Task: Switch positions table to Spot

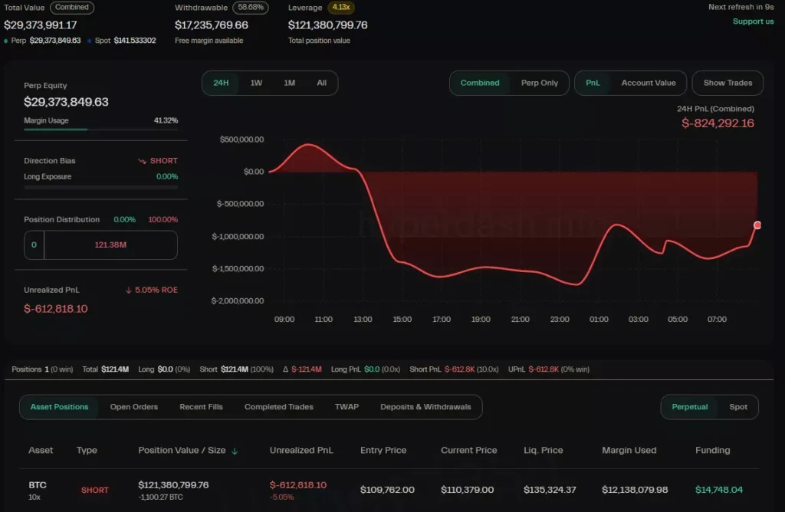Action: click(x=737, y=407)
